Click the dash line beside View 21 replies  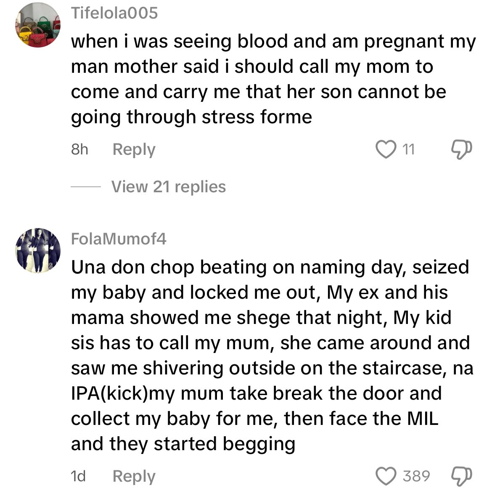click(x=85, y=187)
